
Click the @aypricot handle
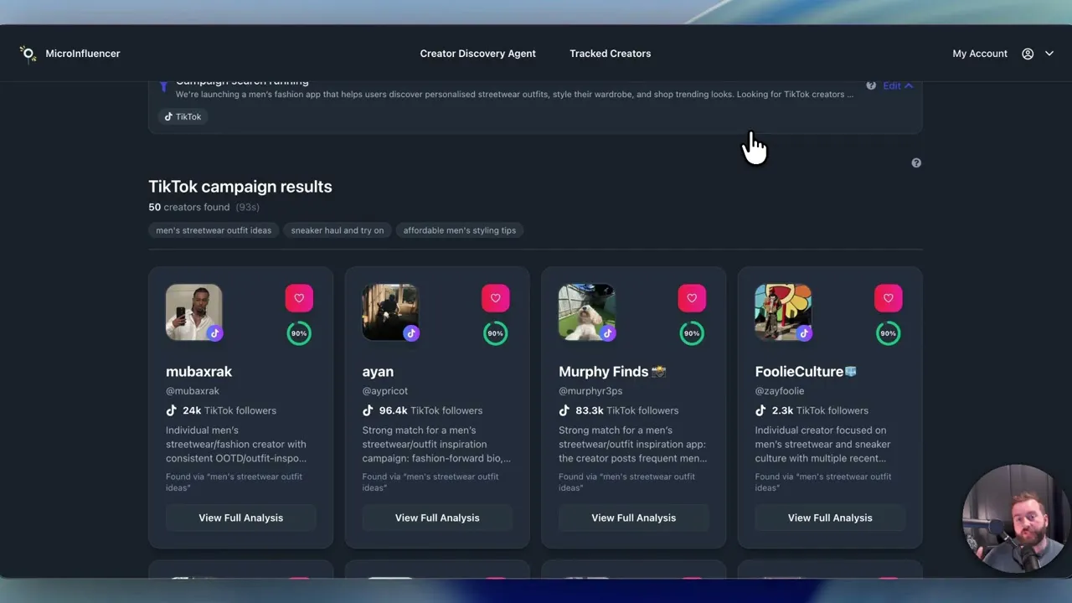coord(384,391)
